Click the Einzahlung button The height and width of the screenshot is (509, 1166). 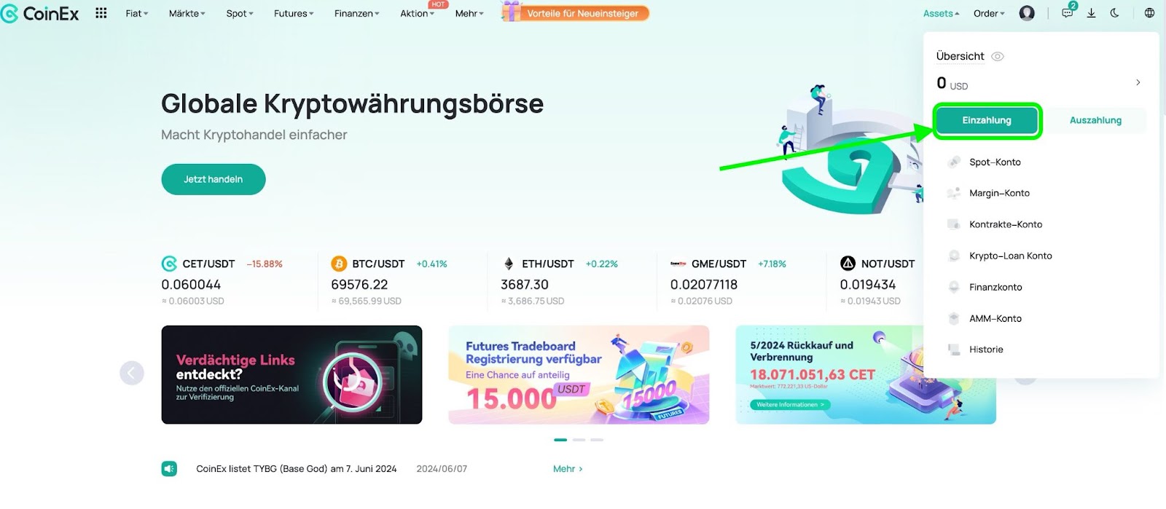[x=987, y=120]
